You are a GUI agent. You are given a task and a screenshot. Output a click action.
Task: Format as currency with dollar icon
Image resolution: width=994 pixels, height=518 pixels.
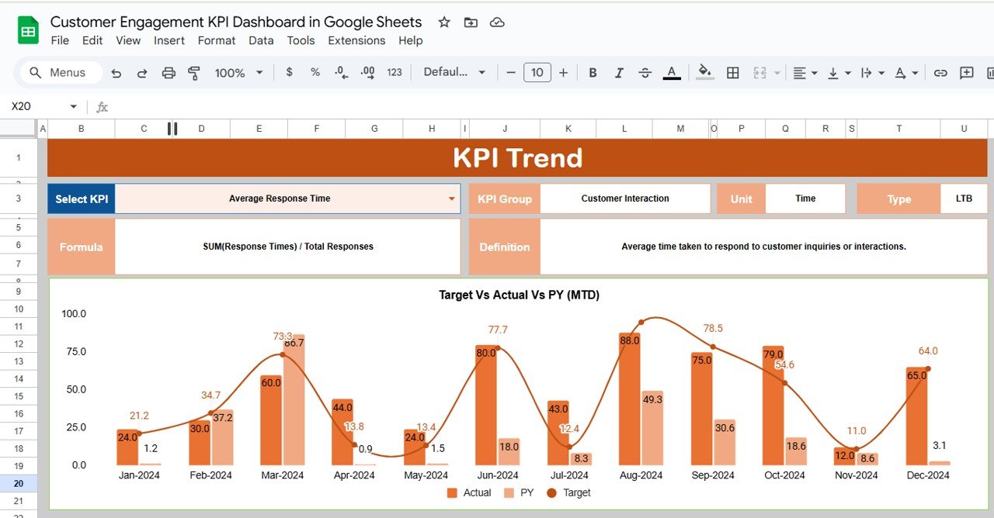click(x=290, y=72)
